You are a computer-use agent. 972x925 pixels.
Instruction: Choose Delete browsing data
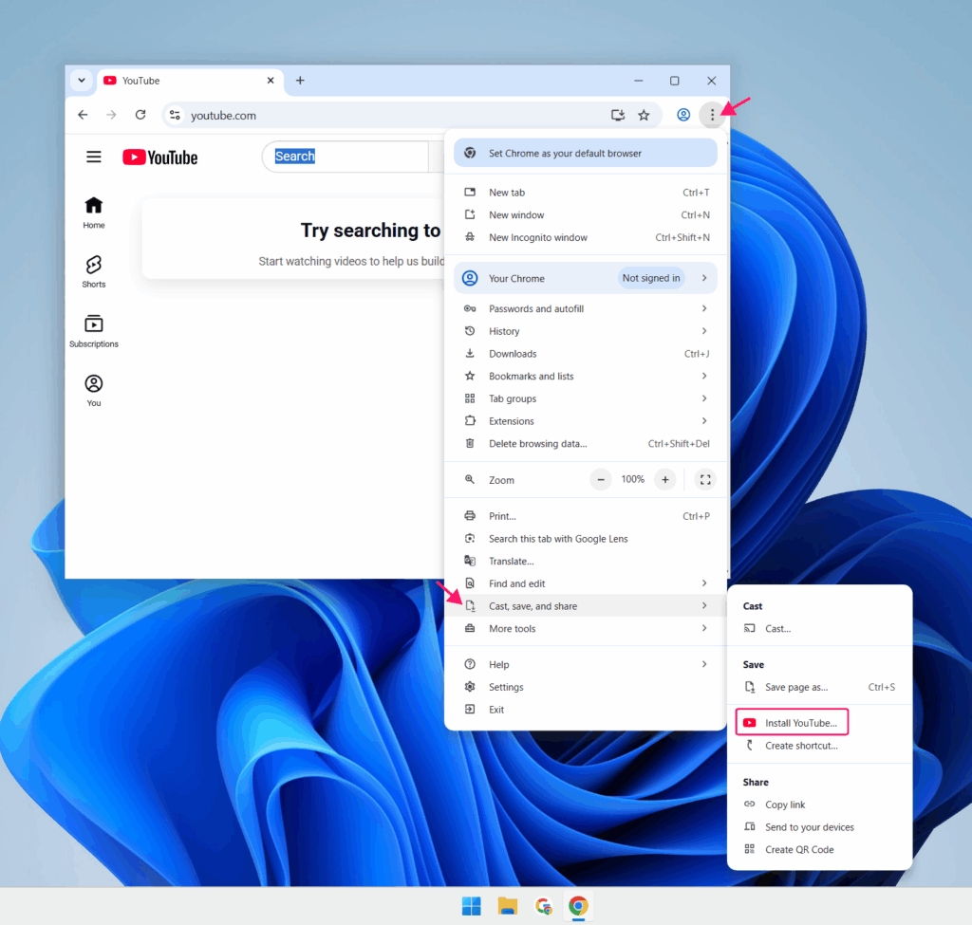coord(585,444)
